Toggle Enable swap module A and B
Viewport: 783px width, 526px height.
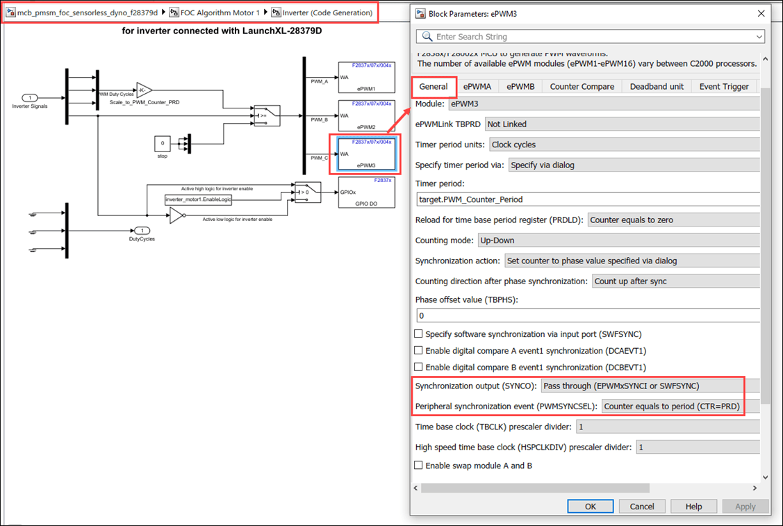pyautogui.click(x=418, y=465)
